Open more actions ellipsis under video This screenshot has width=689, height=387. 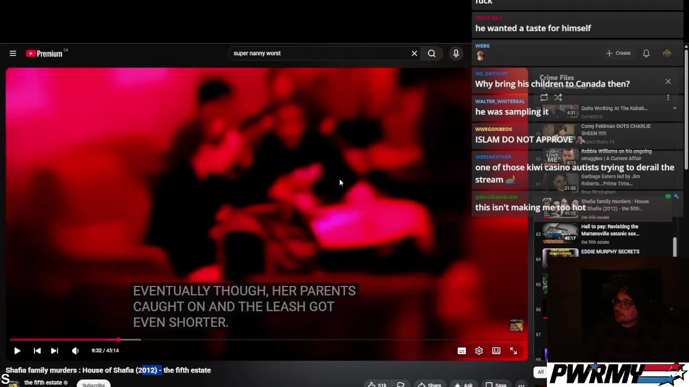(x=521, y=384)
